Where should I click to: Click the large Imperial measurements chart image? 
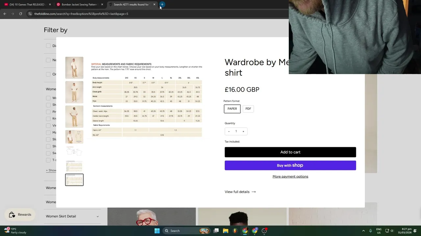pyautogui.click(x=147, y=100)
